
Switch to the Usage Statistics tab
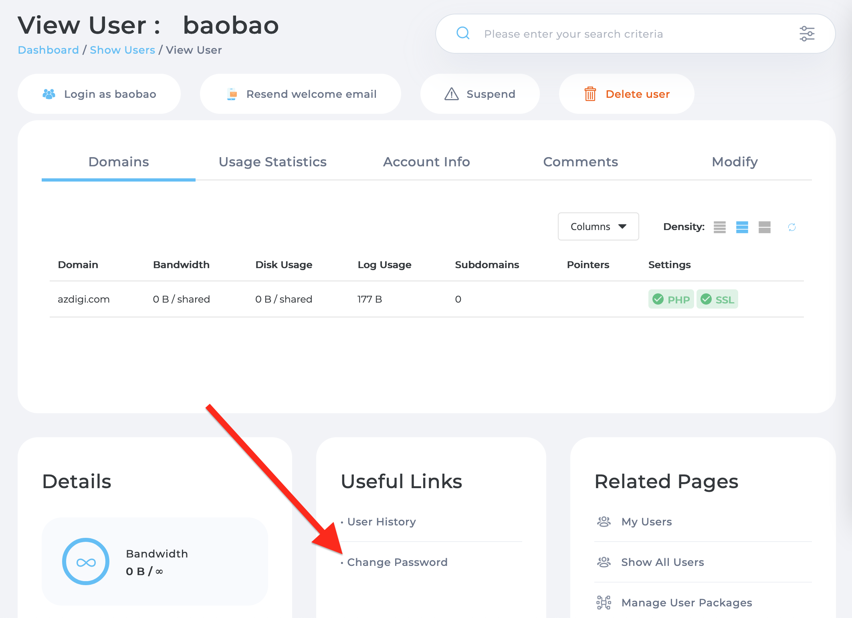[273, 161]
